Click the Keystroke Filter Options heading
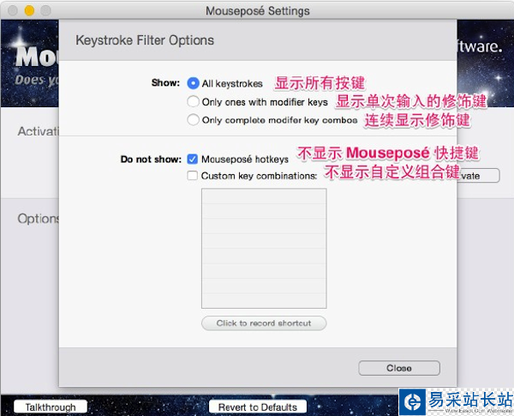Screen dimensions: 514x416 (145, 40)
